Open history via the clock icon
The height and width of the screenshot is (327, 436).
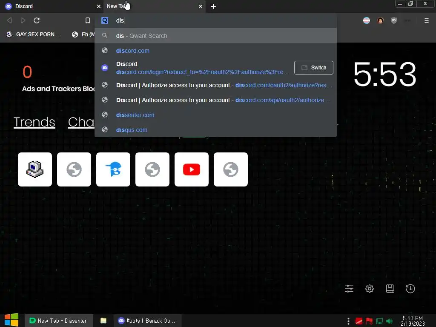410,289
